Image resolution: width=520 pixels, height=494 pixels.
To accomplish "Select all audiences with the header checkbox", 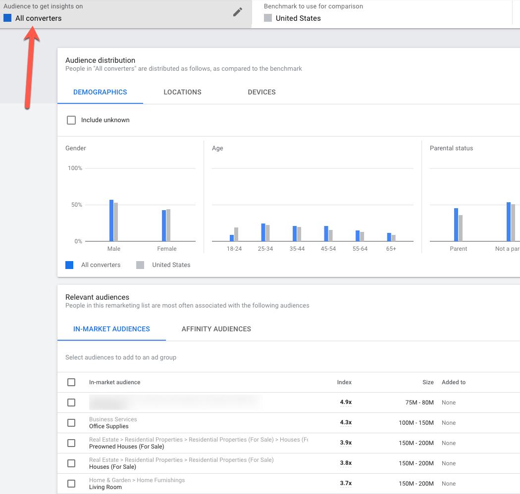I will click(x=71, y=382).
